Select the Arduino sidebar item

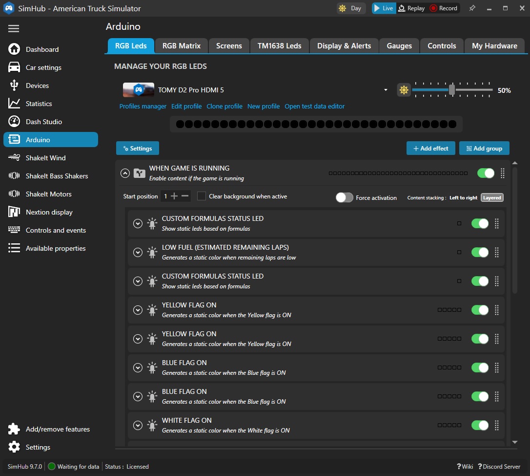pyautogui.click(x=51, y=139)
